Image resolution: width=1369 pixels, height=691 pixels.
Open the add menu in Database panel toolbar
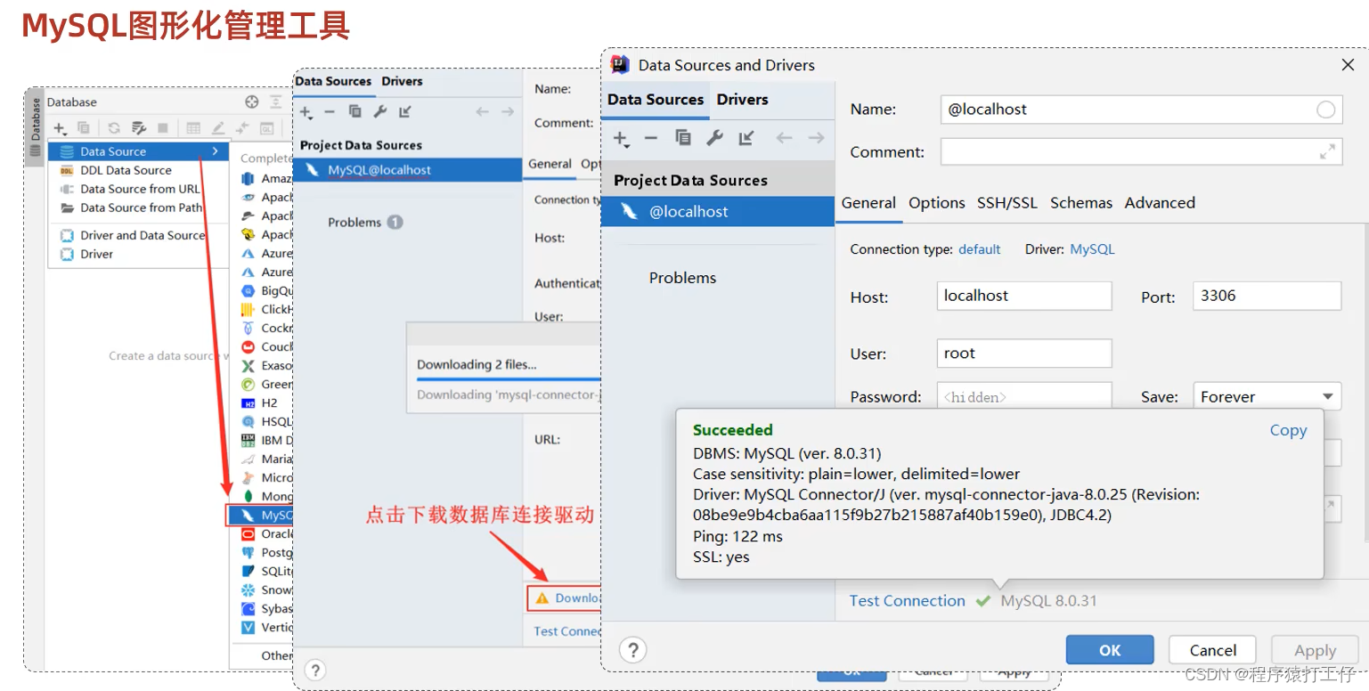61,128
